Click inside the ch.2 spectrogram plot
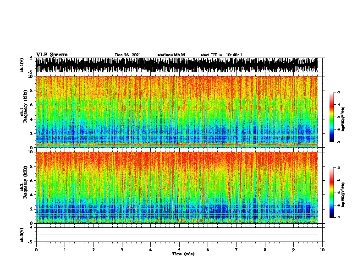 pos(177,188)
